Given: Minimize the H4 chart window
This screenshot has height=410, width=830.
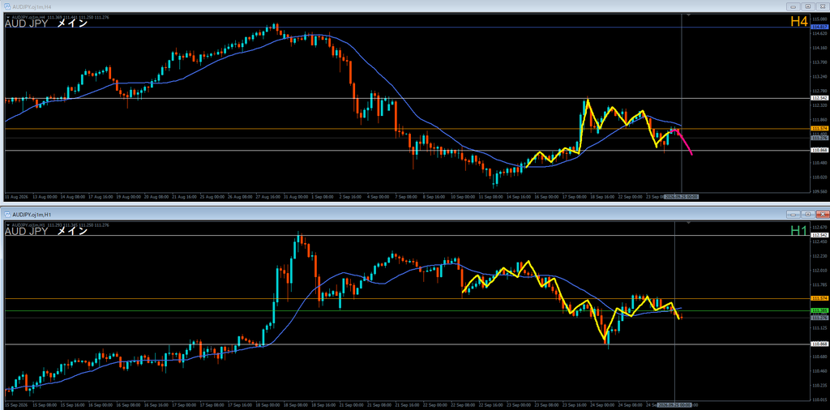Looking at the screenshot, I should pyautogui.click(x=793, y=6).
